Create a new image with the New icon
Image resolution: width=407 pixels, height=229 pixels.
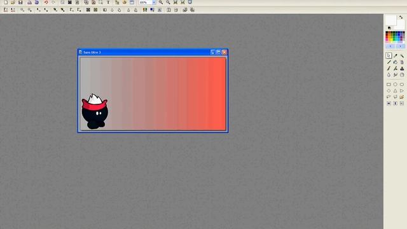pos(6,3)
